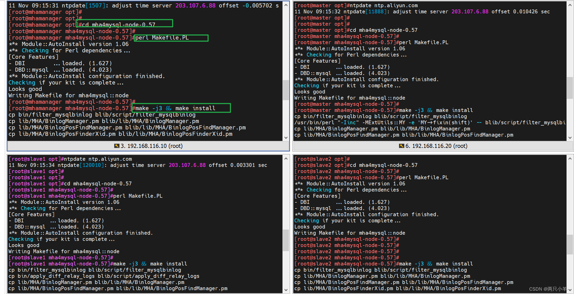Click the scroll-down arrow in the slave1 pane

(286, 290)
